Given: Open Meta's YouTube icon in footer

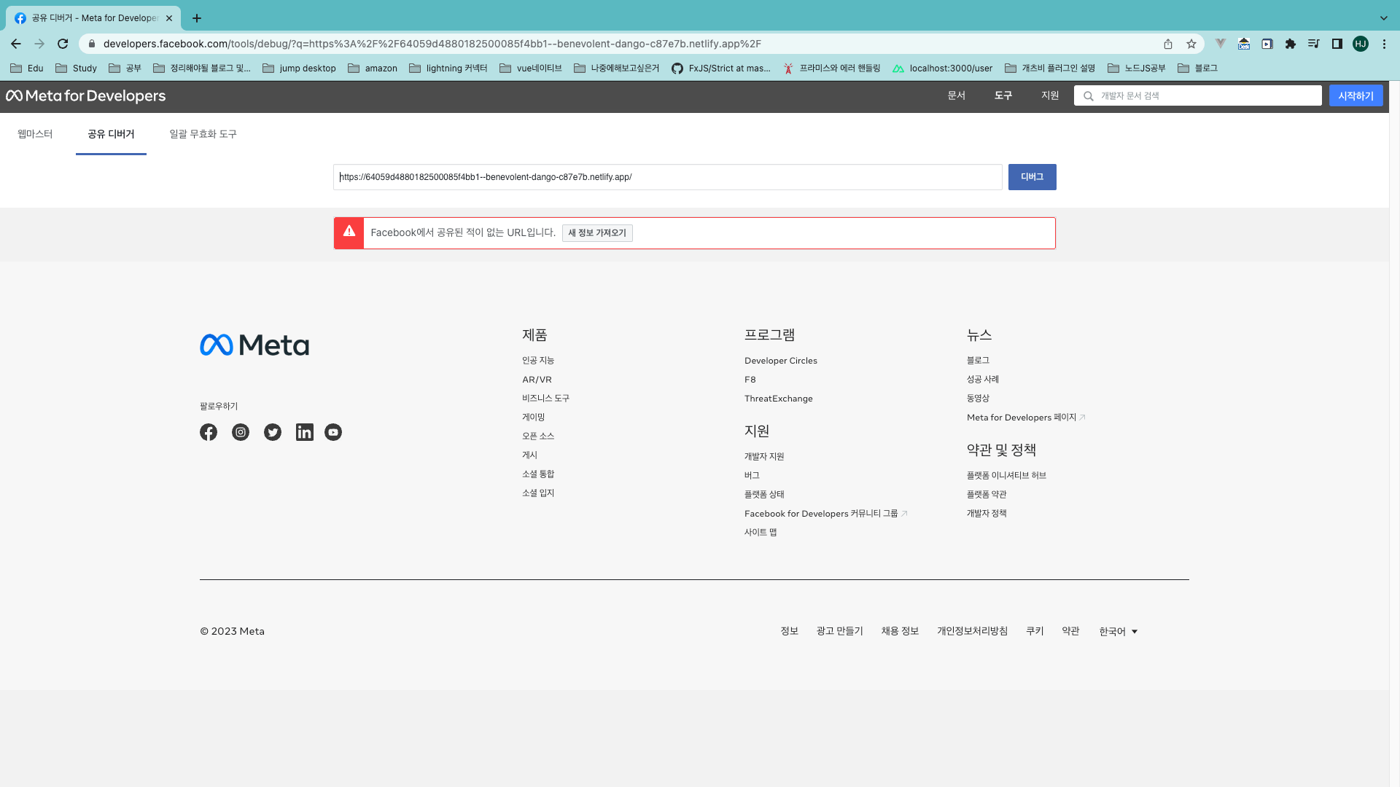Looking at the screenshot, I should [333, 432].
